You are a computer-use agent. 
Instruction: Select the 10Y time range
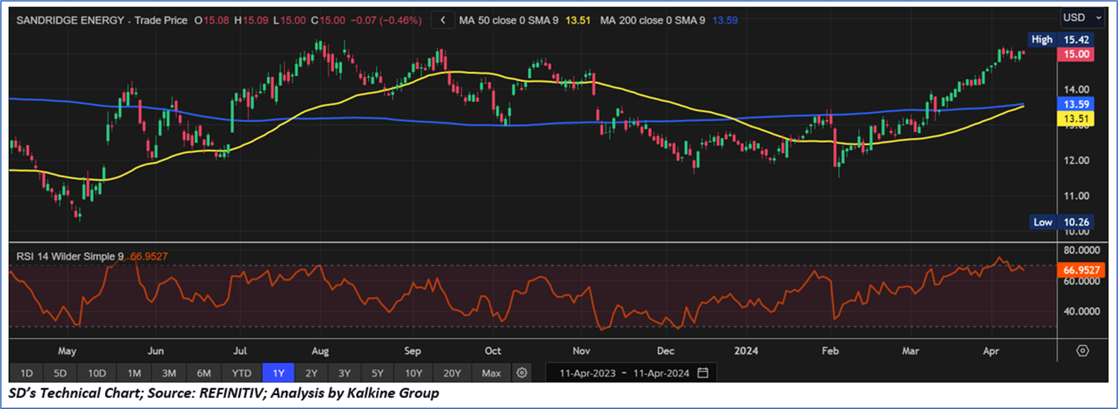pos(414,373)
